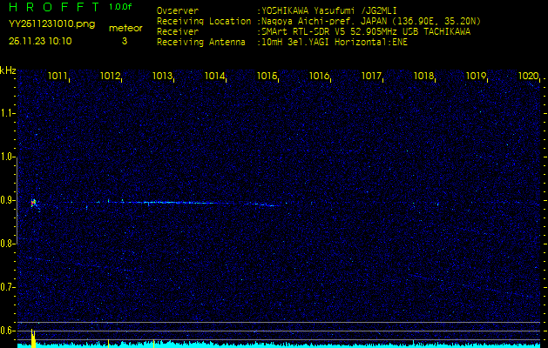
Task: Click the meteor count number 3
Action: pyautogui.click(x=124, y=41)
